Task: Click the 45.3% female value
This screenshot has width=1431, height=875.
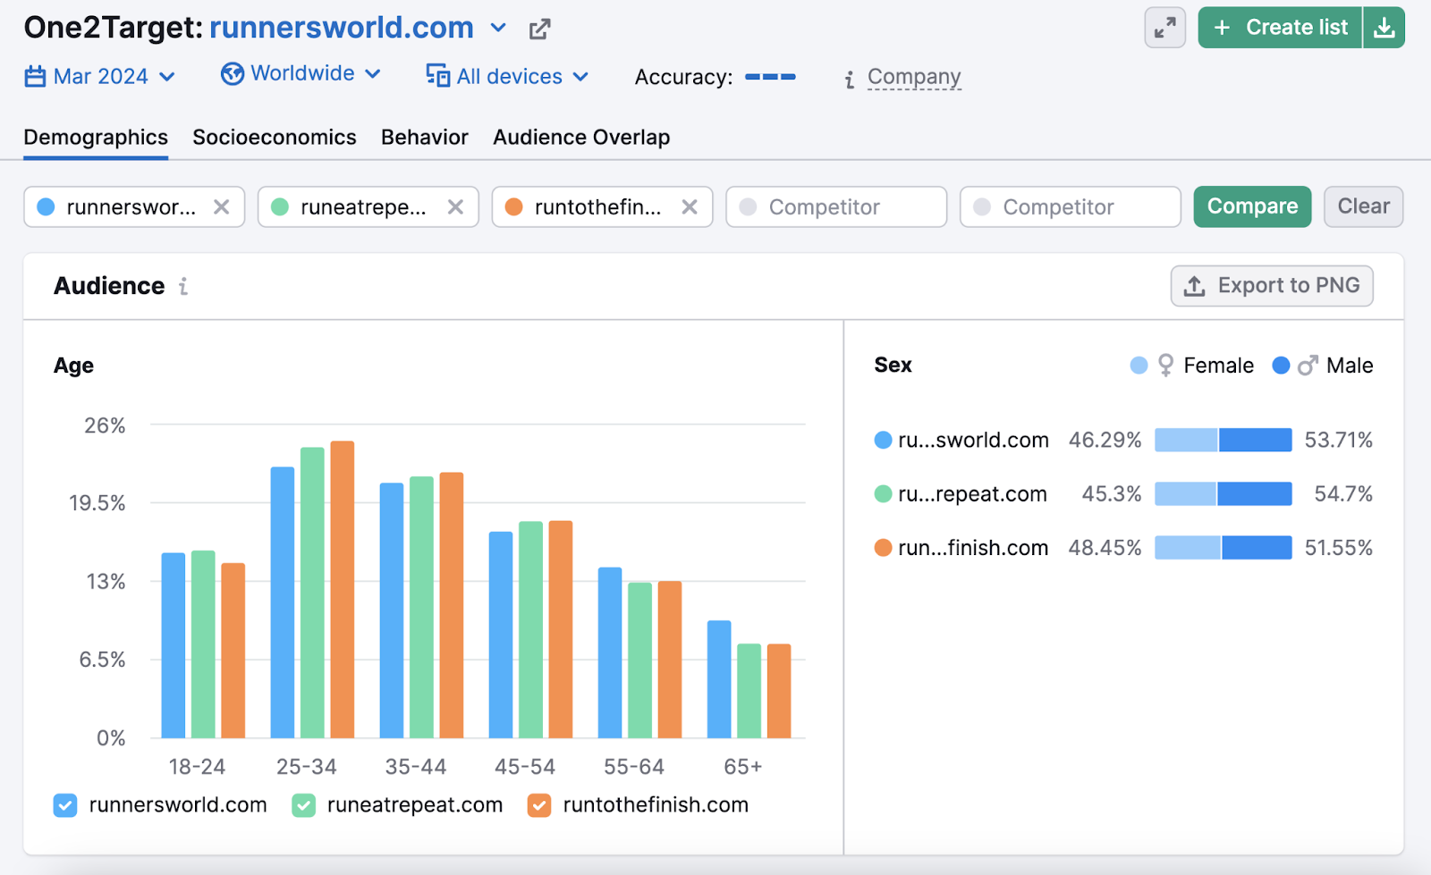Action: coord(1112,493)
